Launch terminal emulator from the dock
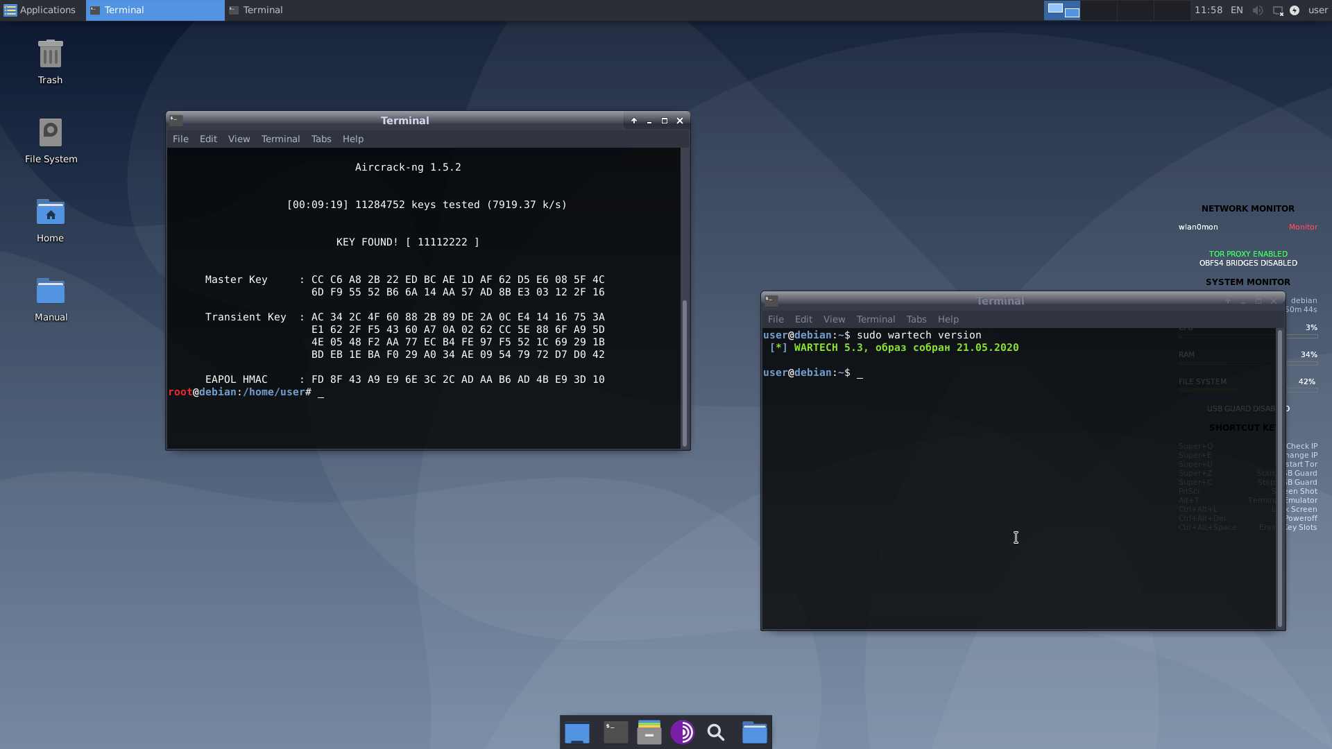 pyautogui.click(x=615, y=732)
